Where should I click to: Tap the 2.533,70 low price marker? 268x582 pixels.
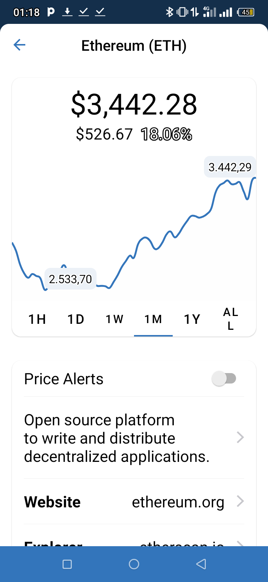70,279
